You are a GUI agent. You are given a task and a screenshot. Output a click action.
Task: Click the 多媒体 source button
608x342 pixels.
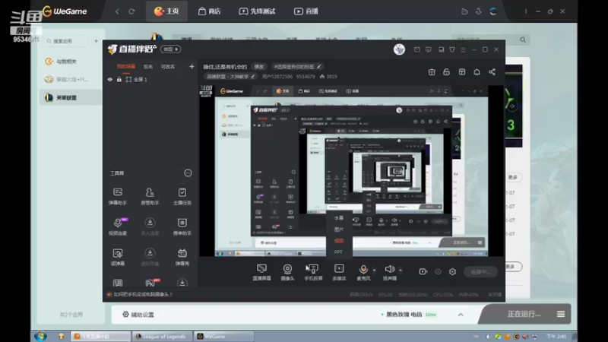click(x=339, y=272)
